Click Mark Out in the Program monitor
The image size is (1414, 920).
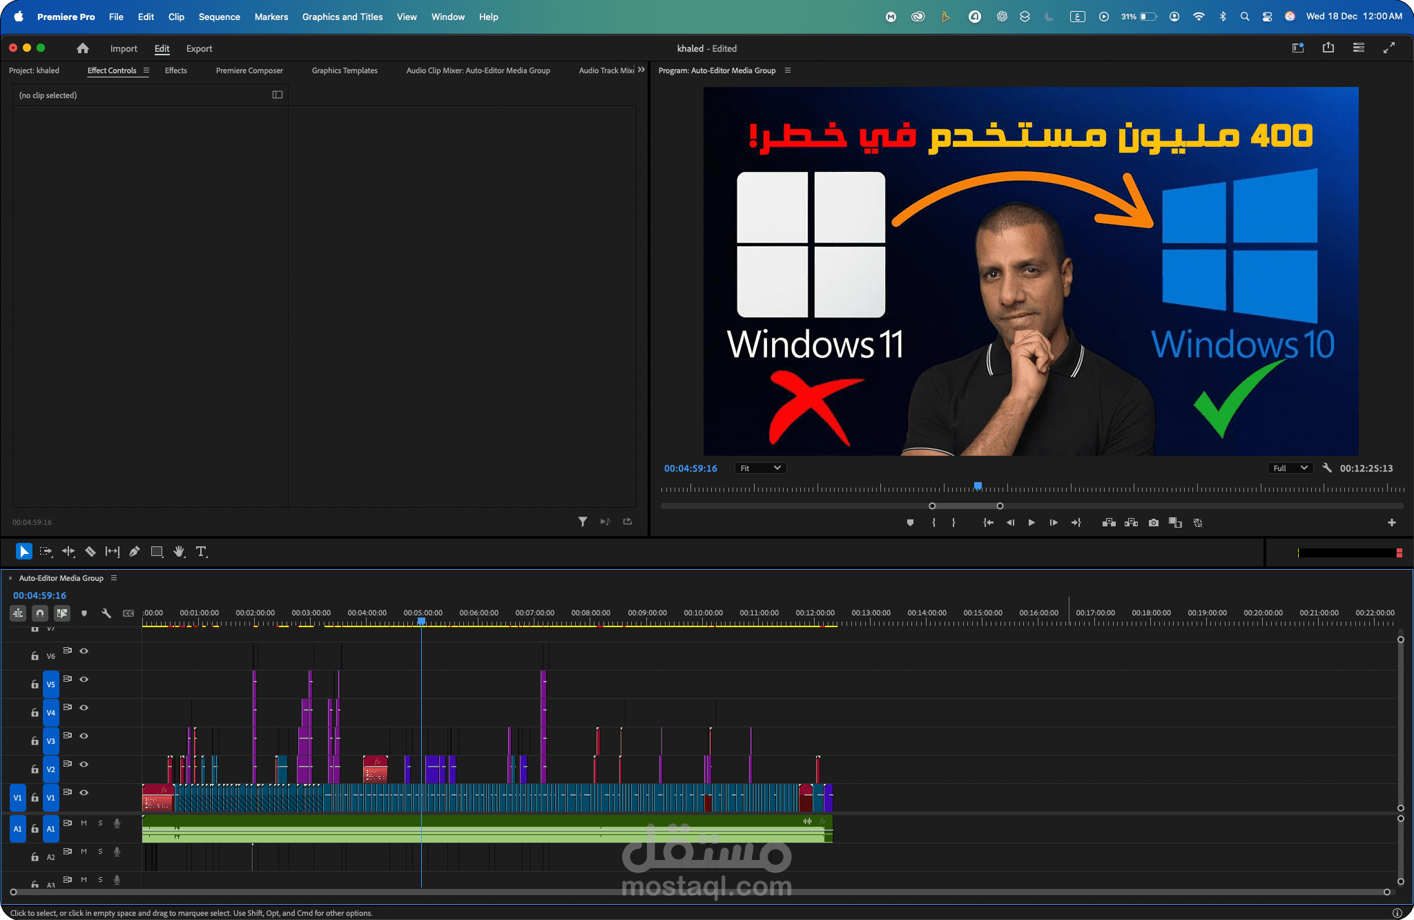click(x=953, y=523)
